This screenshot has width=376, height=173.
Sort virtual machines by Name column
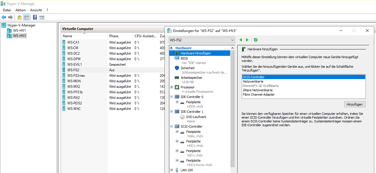pyautogui.click(x=84, y=36)
